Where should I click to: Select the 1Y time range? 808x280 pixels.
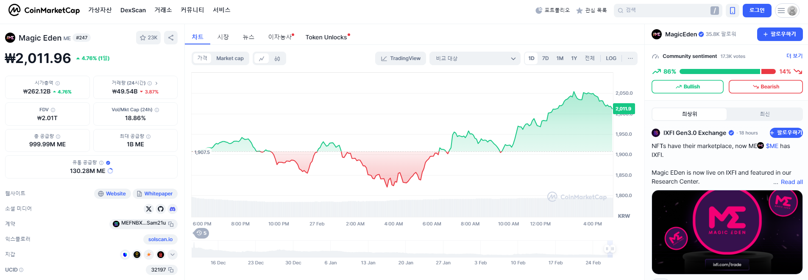[574, 58]
